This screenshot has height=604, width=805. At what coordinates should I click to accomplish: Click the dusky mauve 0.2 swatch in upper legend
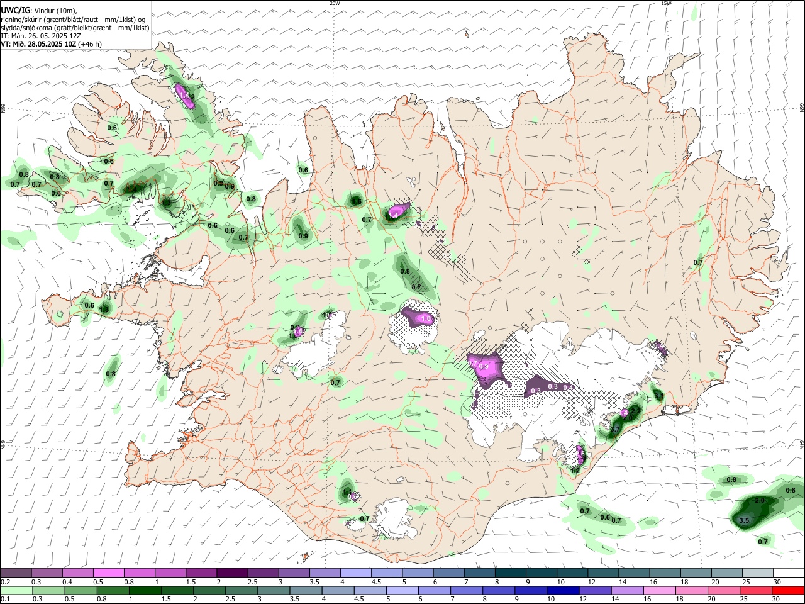(16, 573)
